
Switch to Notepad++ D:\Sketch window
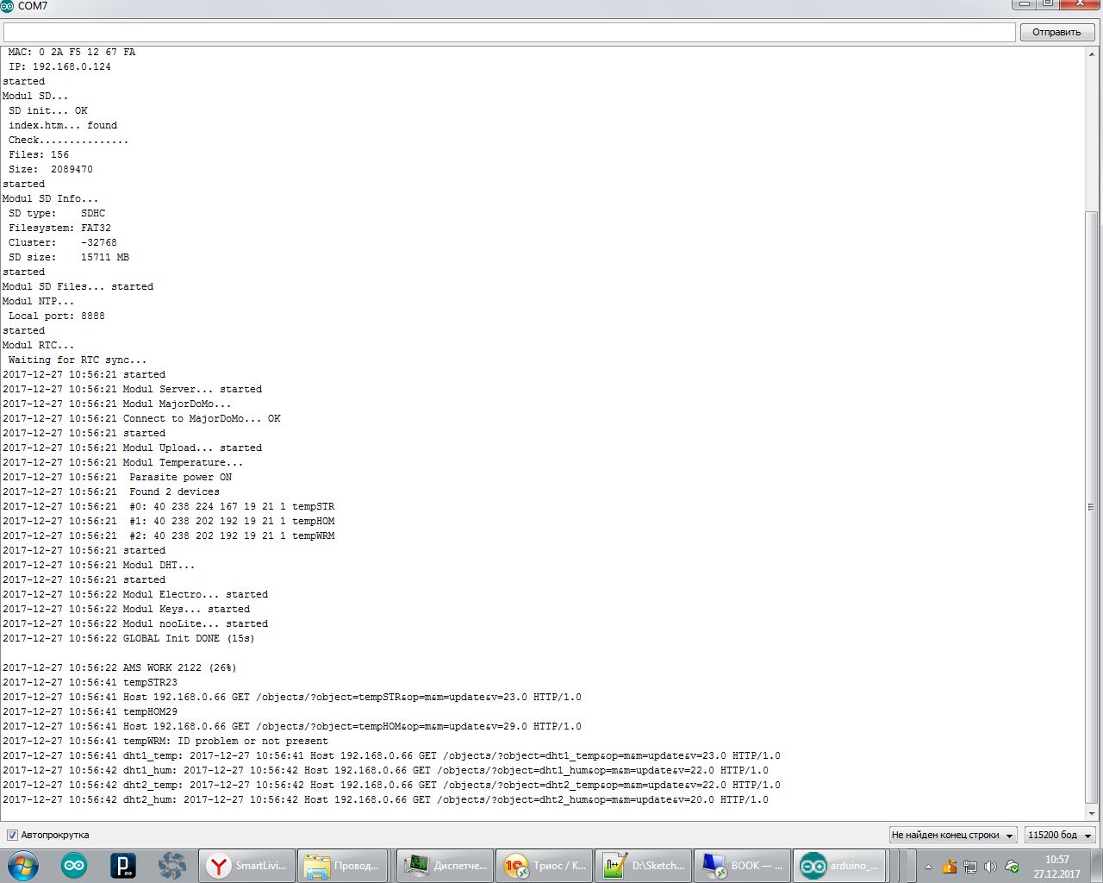(643, 866)
